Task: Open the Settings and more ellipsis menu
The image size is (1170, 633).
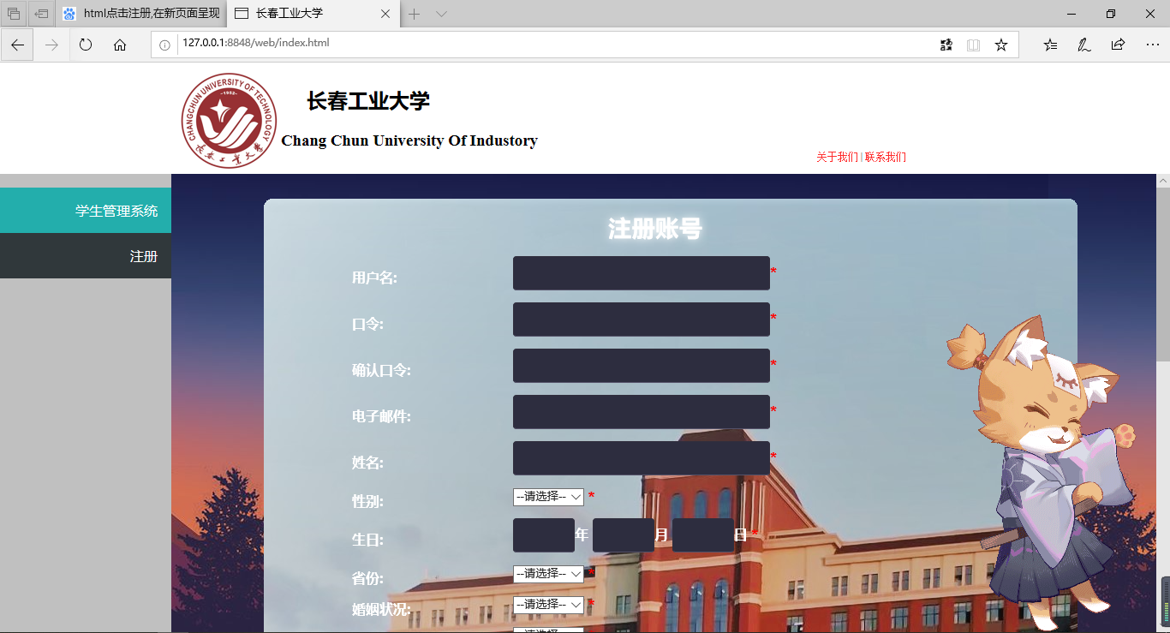Action: click(x=1152, y=45)
